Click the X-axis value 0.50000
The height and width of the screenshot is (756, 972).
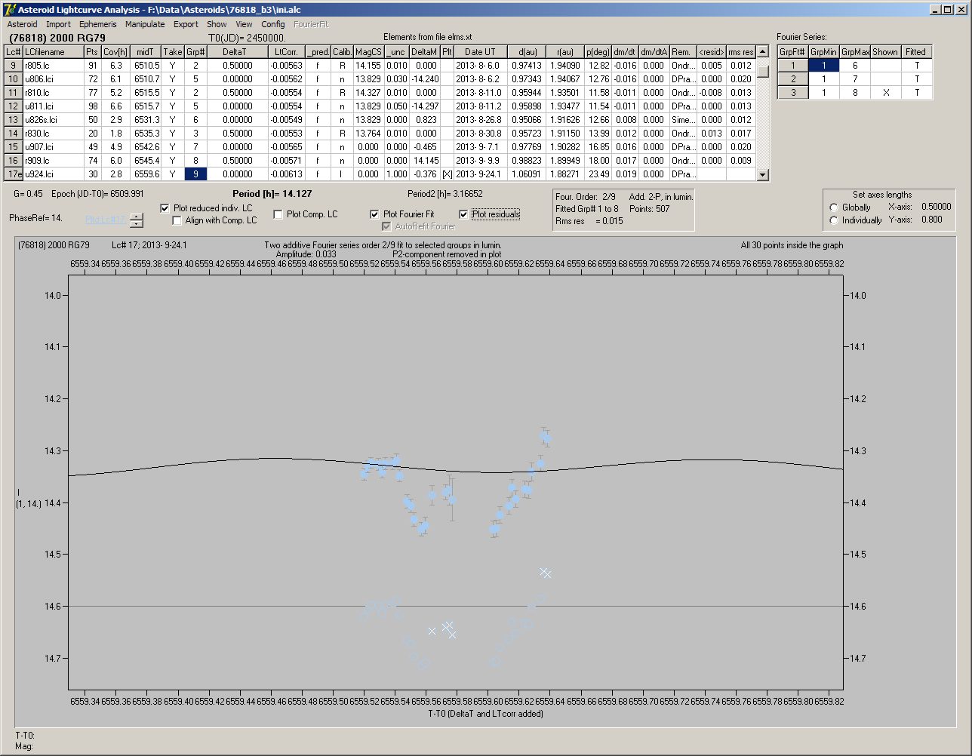point(936,207)
